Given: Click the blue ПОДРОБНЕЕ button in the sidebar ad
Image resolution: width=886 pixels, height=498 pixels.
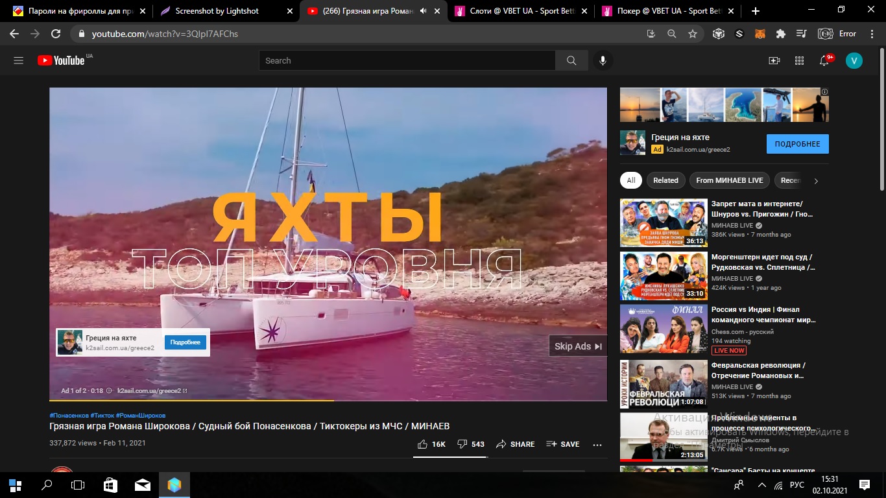Looking at the screenshot, I should 797,144.
